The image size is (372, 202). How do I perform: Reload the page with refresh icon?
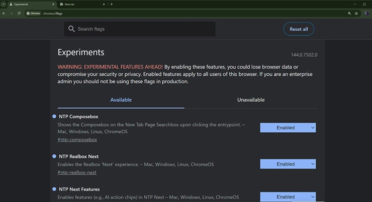(19, 14)
